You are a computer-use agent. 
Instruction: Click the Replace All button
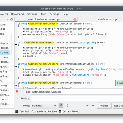coord(118,106)
